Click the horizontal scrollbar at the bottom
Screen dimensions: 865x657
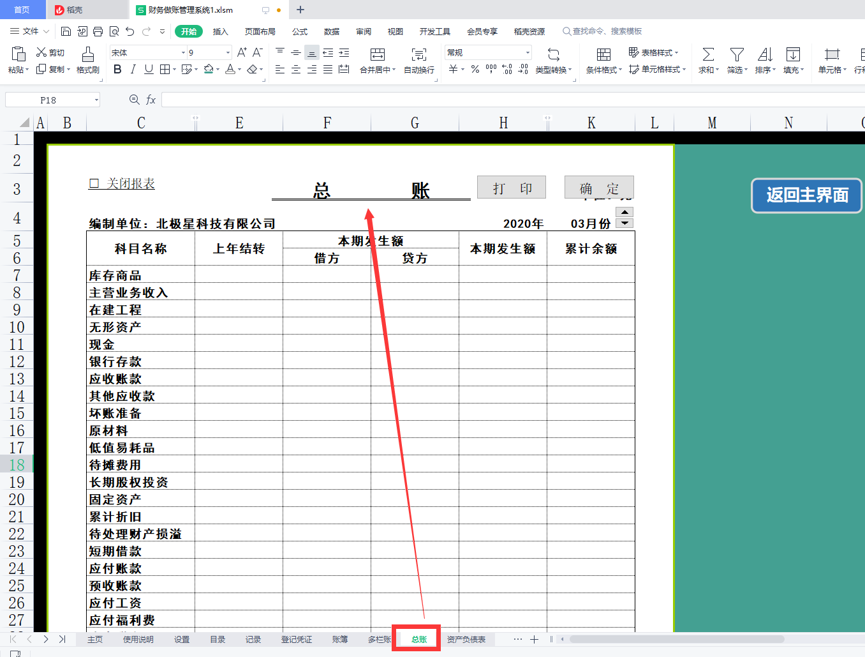tap(677, 639)
